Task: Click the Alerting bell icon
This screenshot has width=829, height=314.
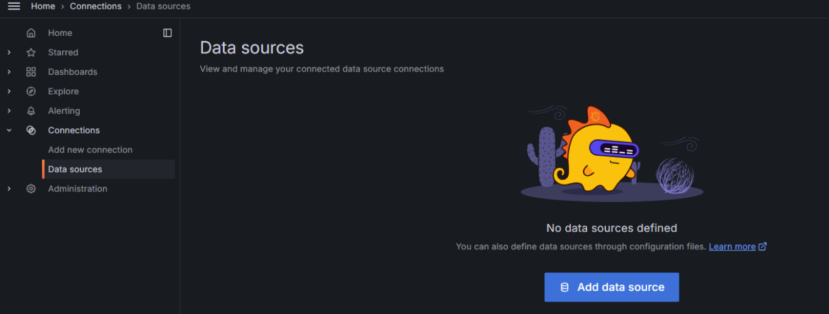Action: coord(31,111)
